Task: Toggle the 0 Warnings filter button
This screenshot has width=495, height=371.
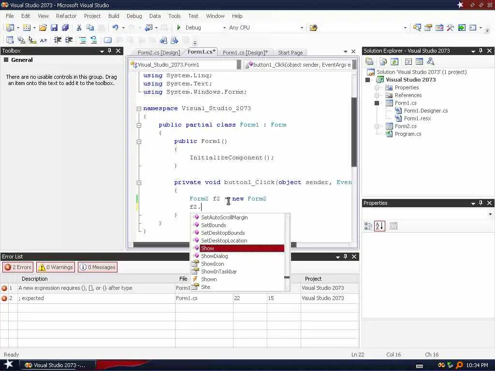Action: click(56, 267)
